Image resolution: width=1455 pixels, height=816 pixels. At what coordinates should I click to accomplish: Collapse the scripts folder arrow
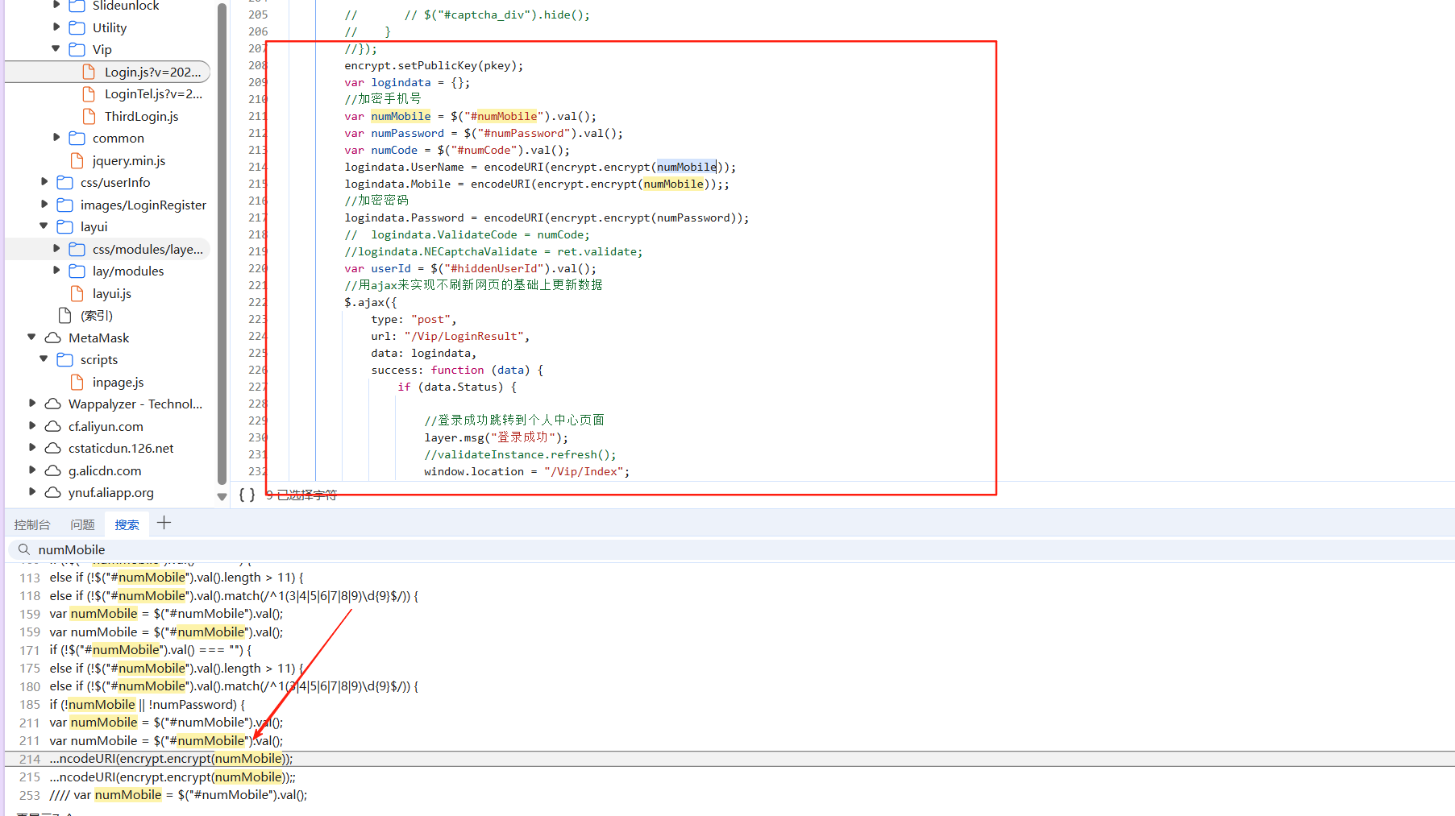(x=44, y=359)
